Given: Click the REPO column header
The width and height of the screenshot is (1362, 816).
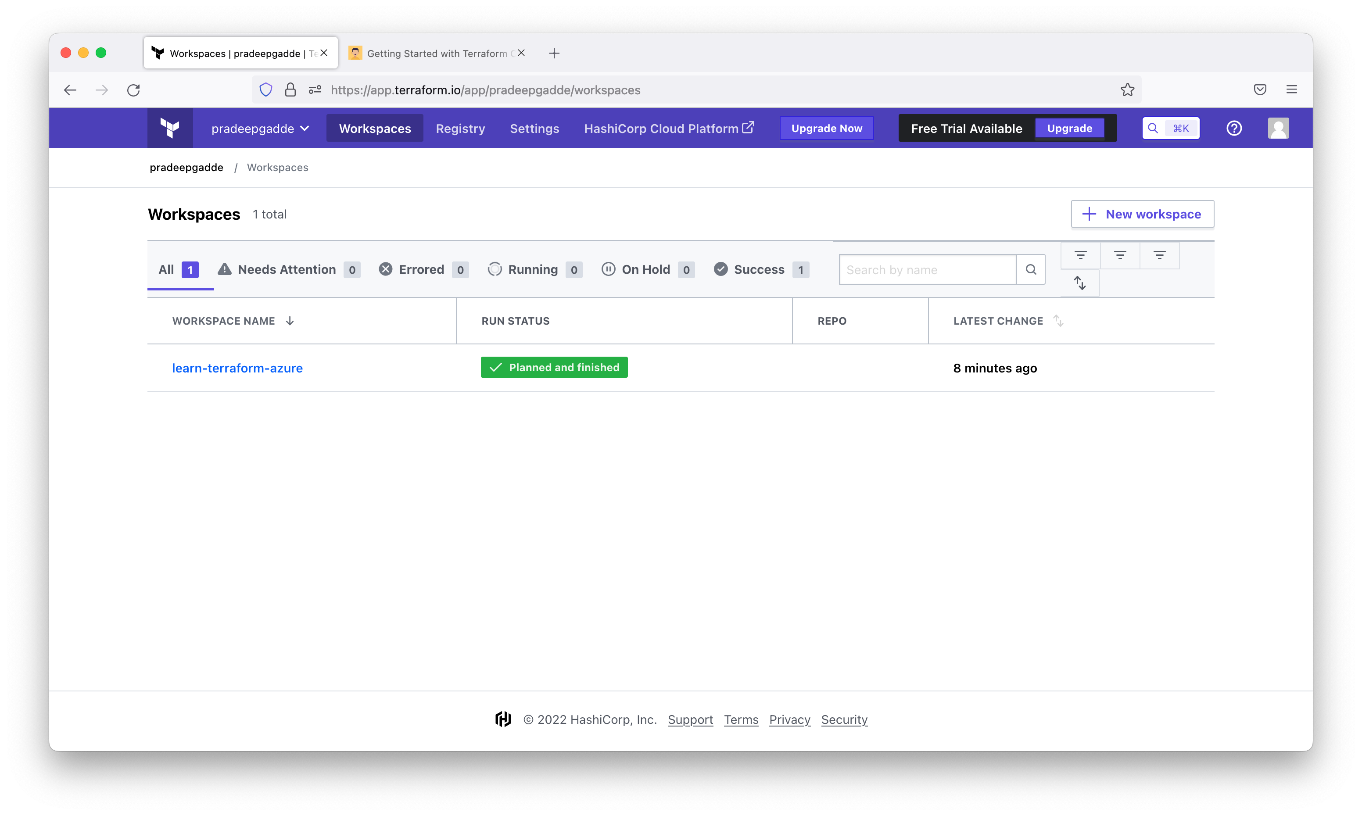Looking at the screenshot, I should pos(832,321).
